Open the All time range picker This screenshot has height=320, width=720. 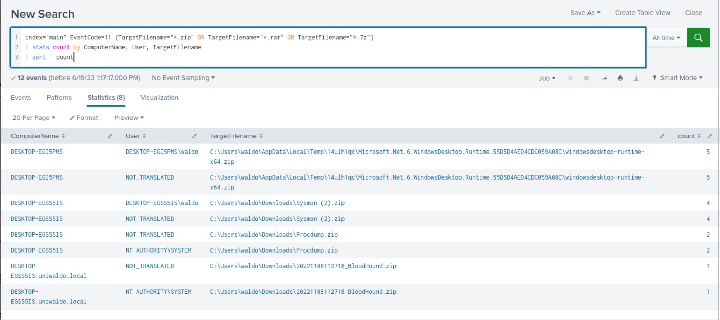coord(666,38)
